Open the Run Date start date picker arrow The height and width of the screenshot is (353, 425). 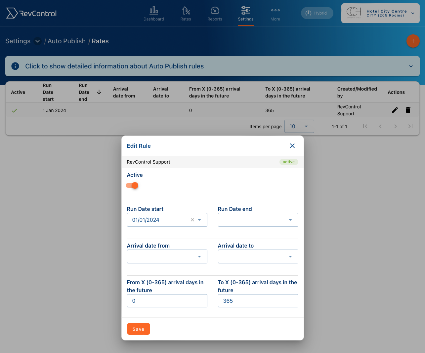coord(199,220)
